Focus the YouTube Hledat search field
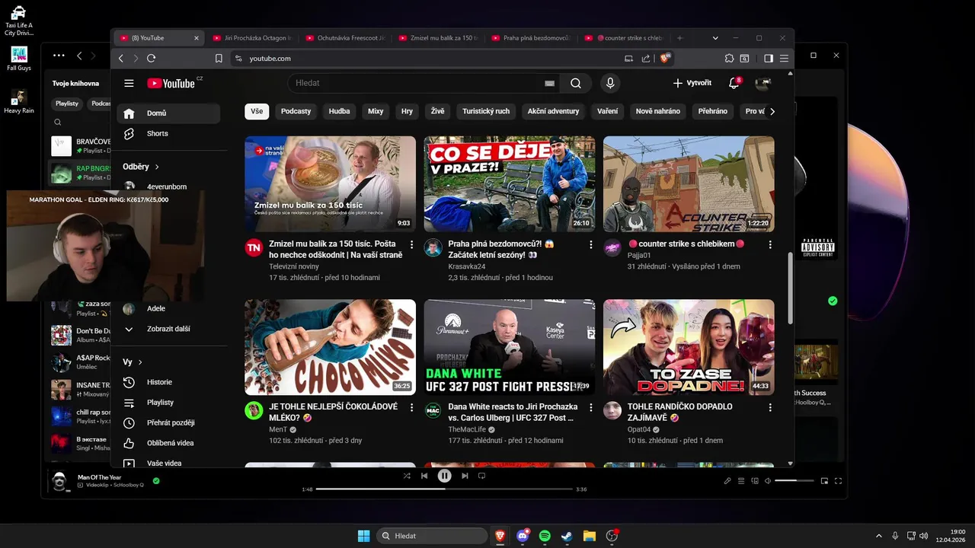Screen dimensions: 975x548 coord(415,83)
